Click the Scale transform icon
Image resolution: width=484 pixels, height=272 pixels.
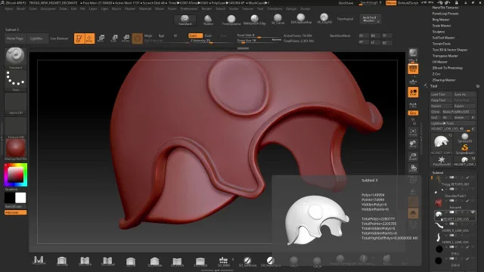tap(114, 39)
